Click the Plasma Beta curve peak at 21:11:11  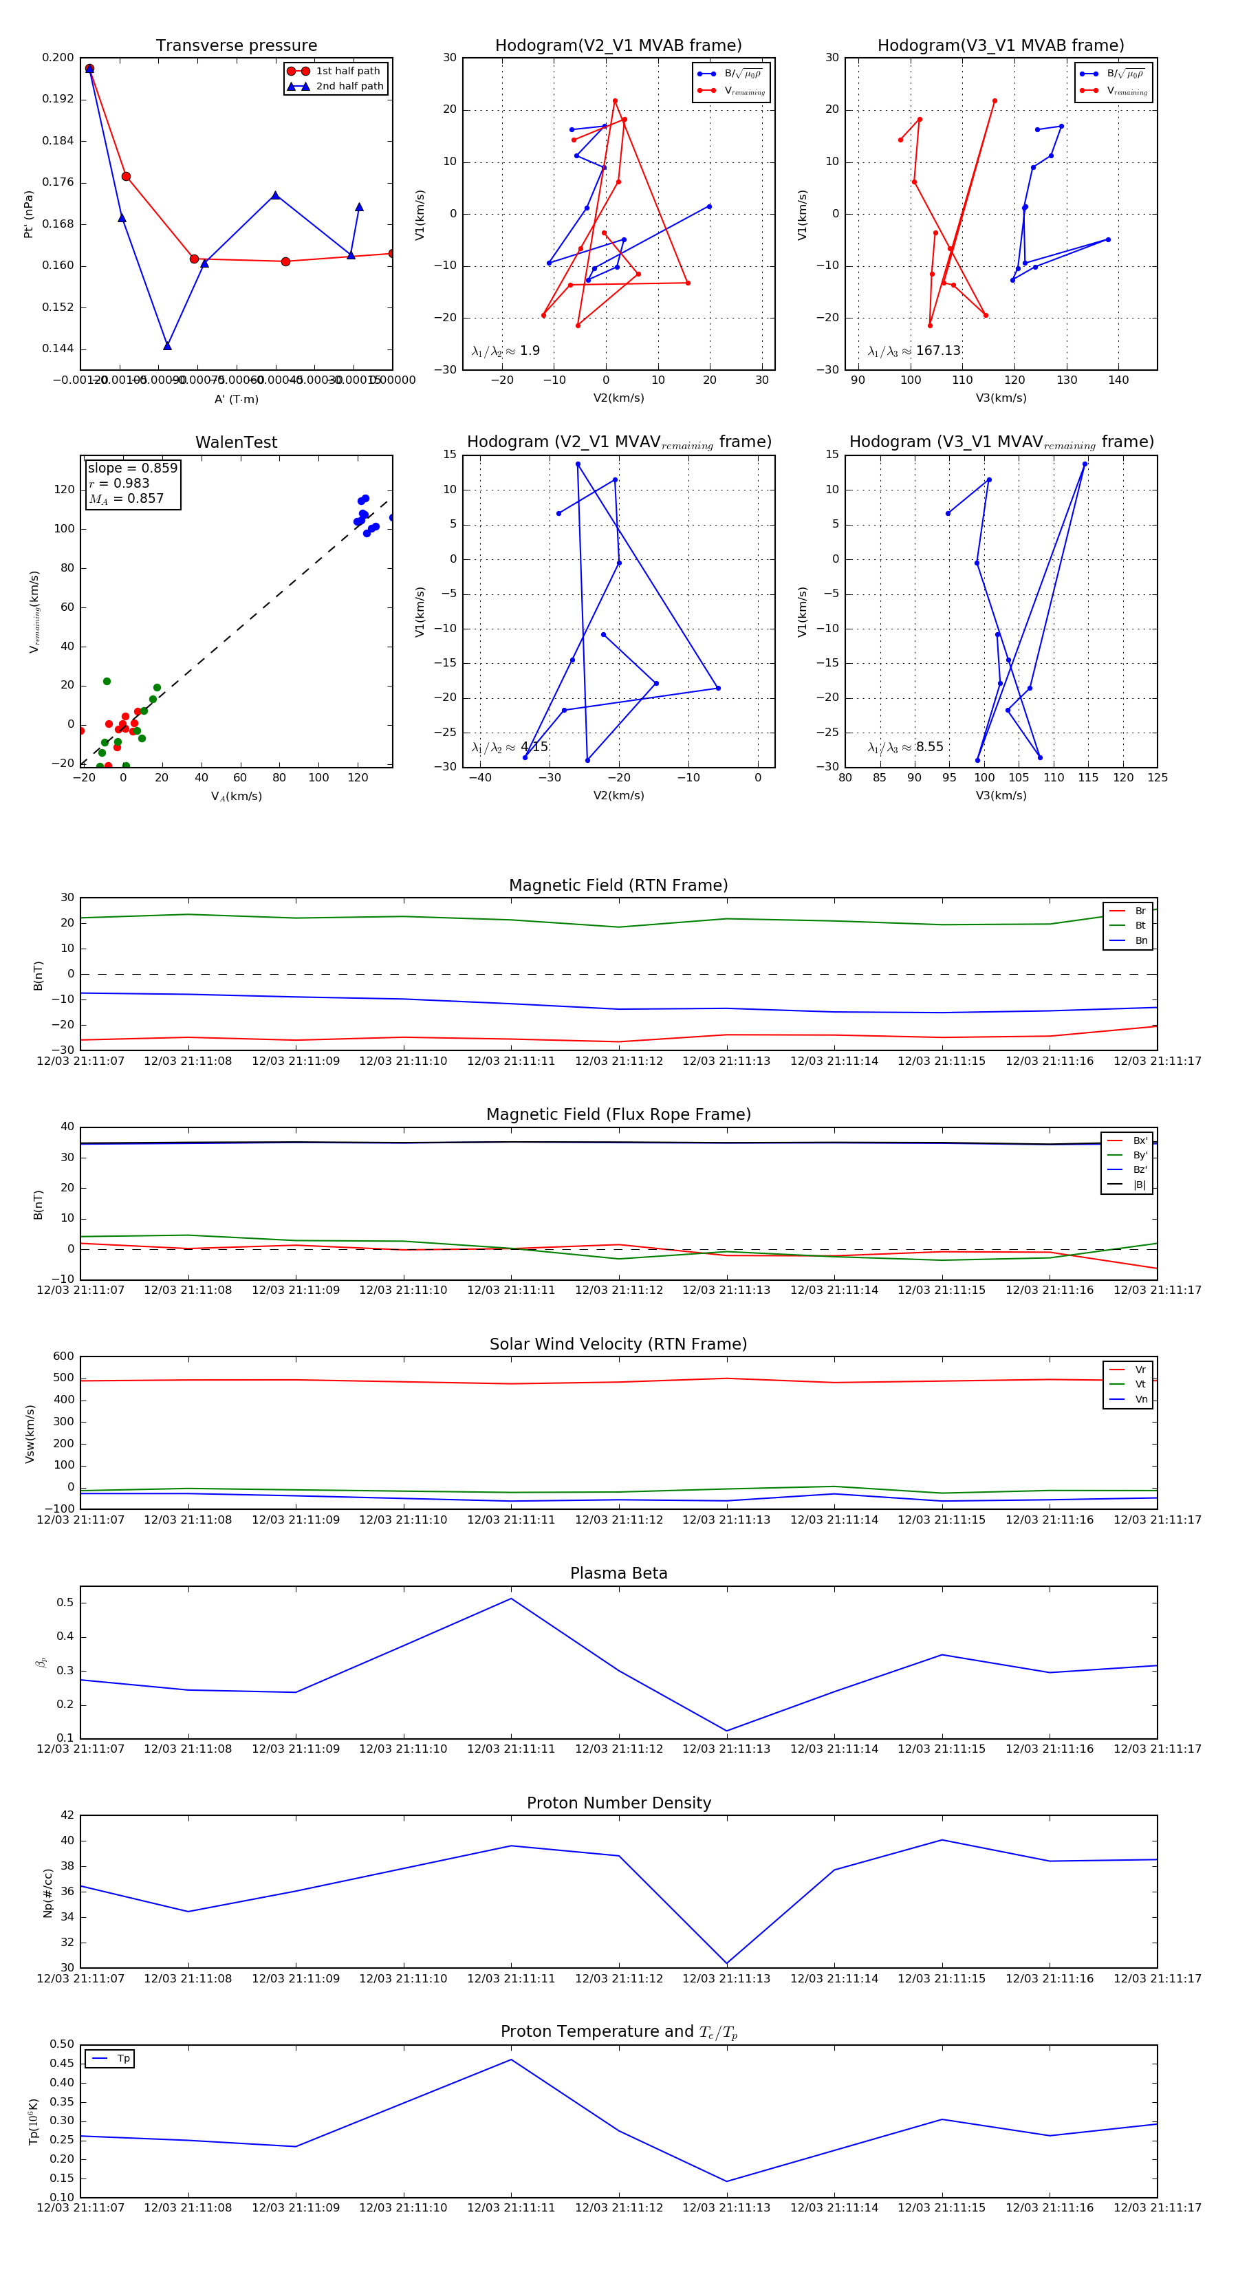pyautogui.click(x=511, y=1599)
